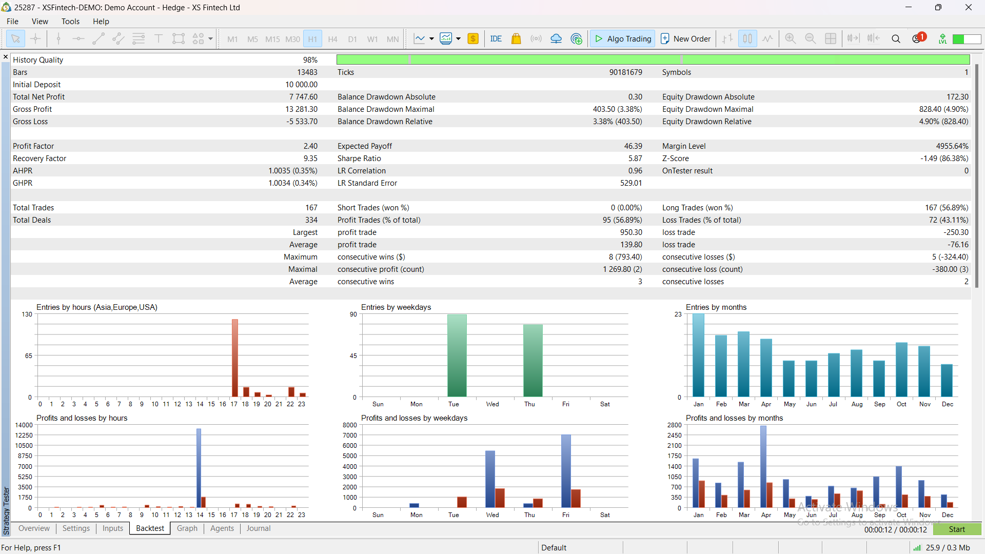Screen dimensions: 985x554
Task: Select W1 timeframe
Action: 372,39
